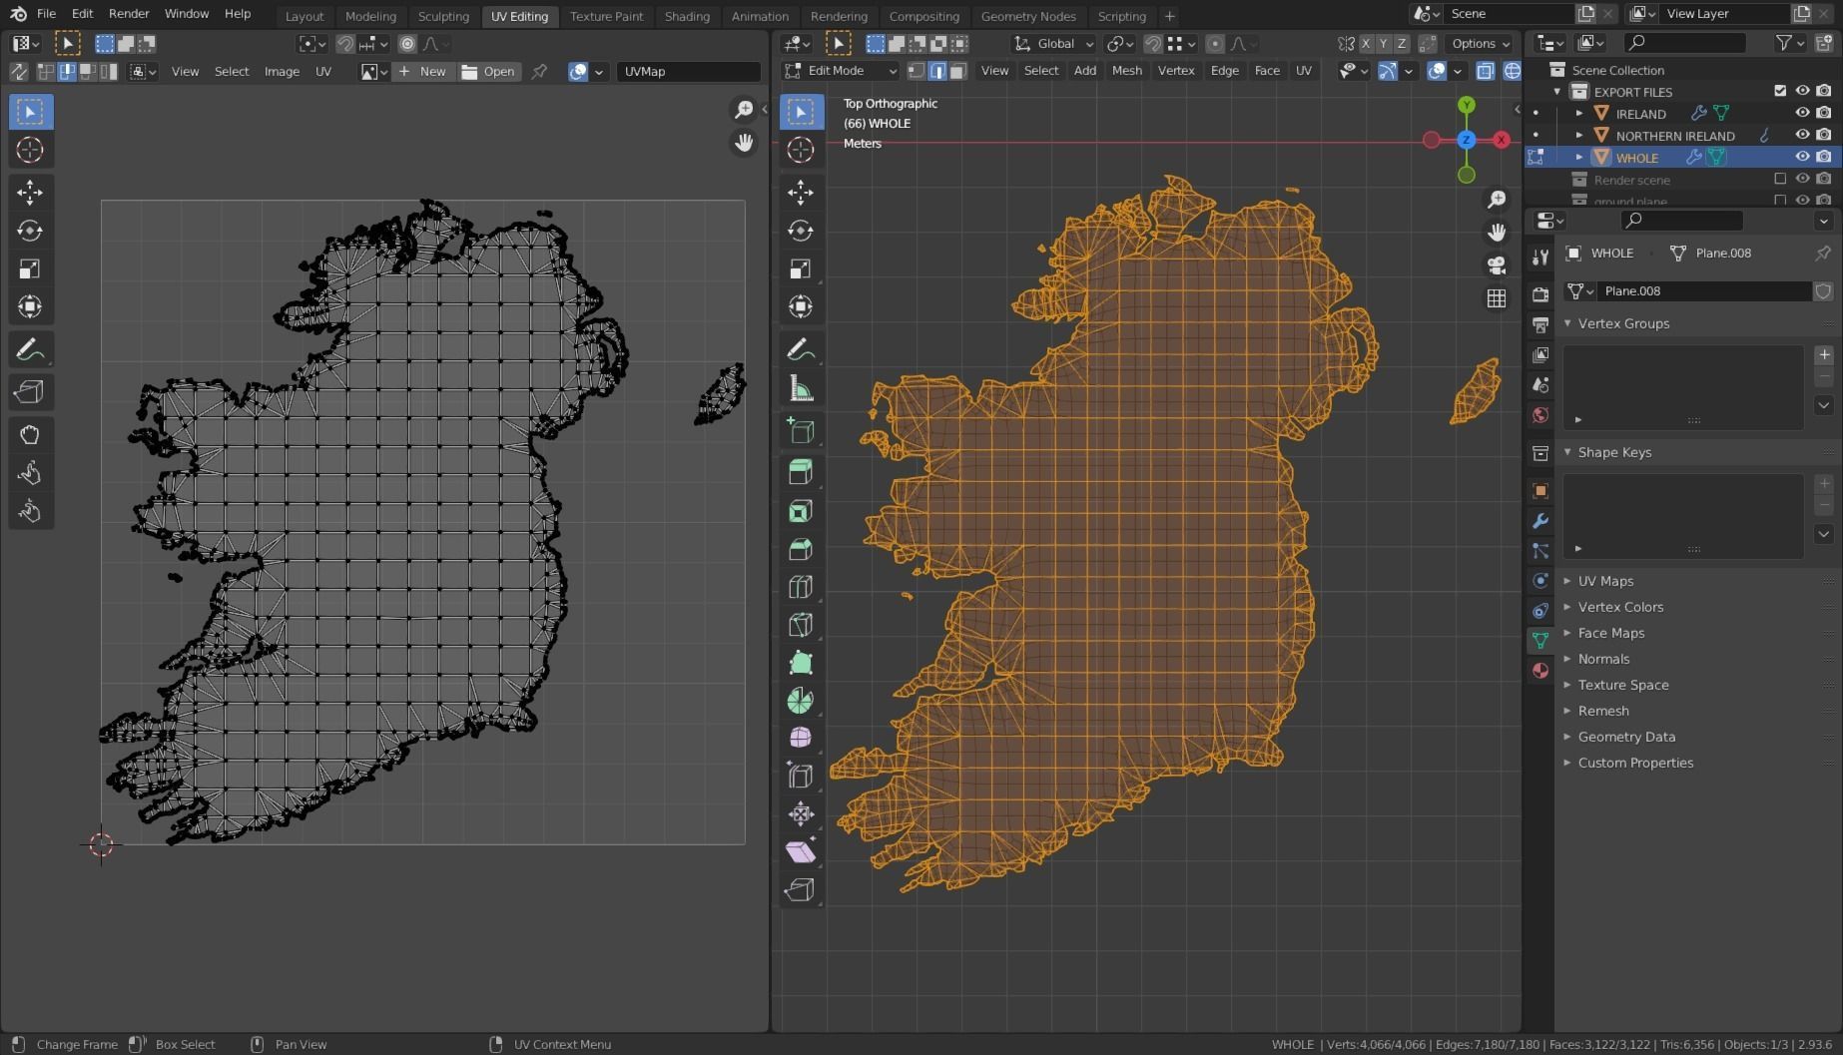Toggle camera view in 3D viewport
The height and width of the screenshot is (1055, 1843).
pyautogui.click(x=1497, y=265)
